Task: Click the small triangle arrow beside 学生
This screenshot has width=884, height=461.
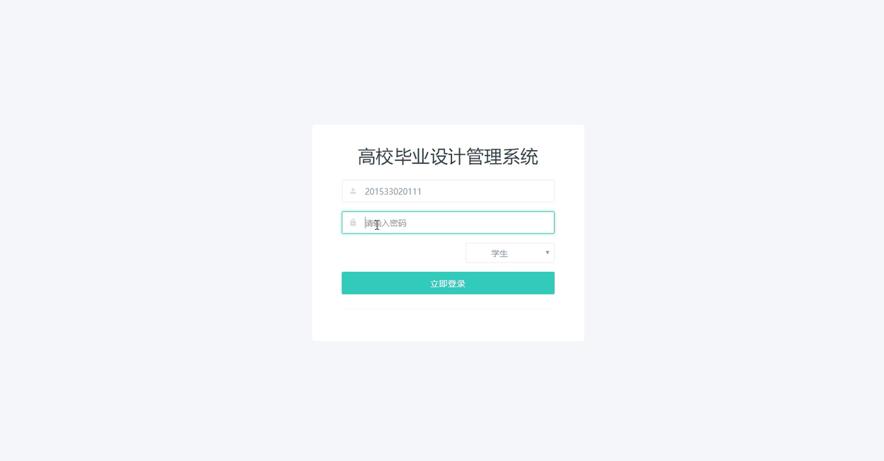Action: (547, 253)
